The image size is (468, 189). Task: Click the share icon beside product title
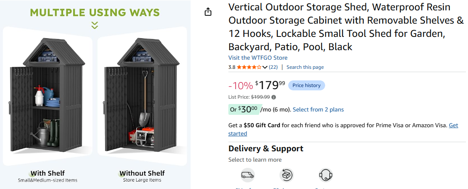point(208,12)
